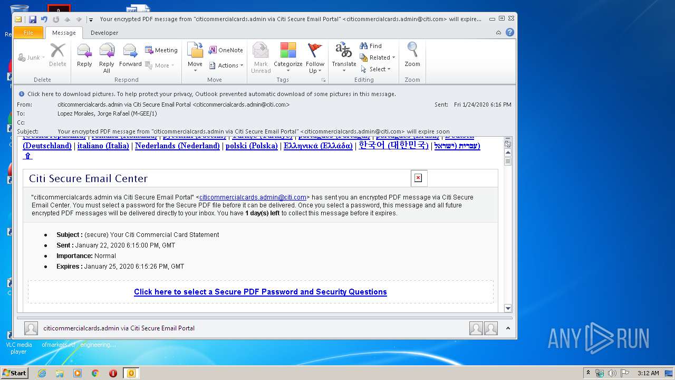Click the Redo icon in Quick Access toolbar
This screenshot has width=675, height=380.
tap(55, 20)
